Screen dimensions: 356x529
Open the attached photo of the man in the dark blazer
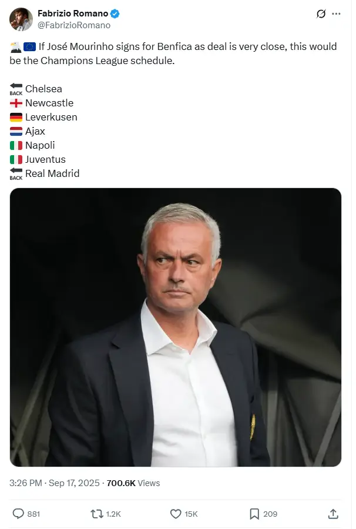pos(176,327)
